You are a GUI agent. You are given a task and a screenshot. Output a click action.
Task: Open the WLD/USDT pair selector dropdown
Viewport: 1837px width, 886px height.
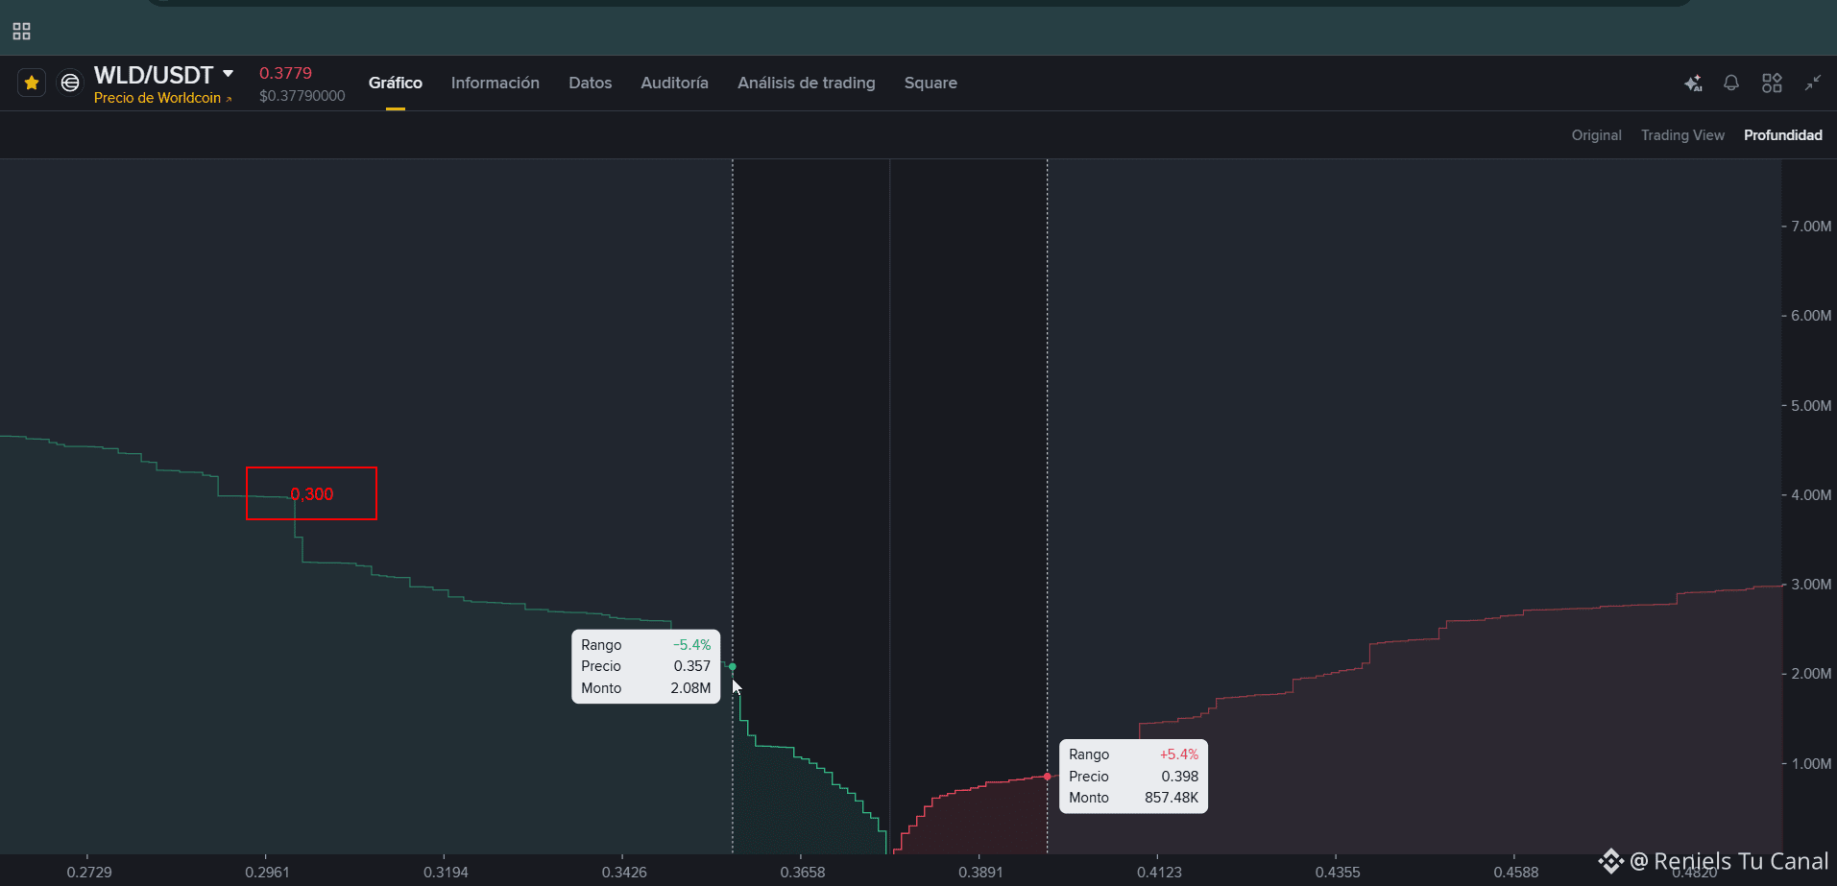click(x=228, y=74)
